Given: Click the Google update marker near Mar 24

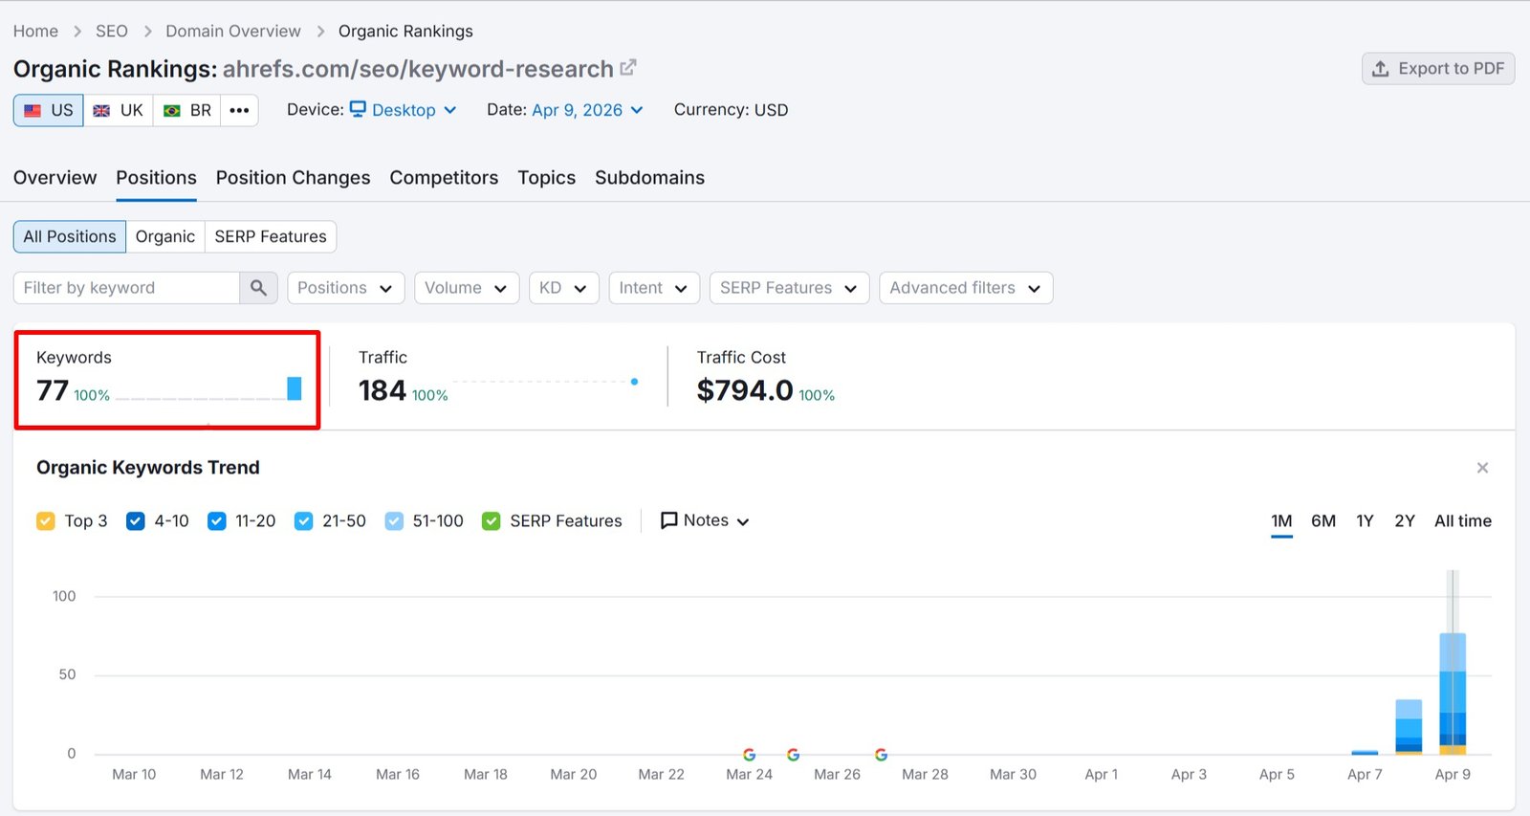Looking at the screenshot, I should tap(749, 755).
